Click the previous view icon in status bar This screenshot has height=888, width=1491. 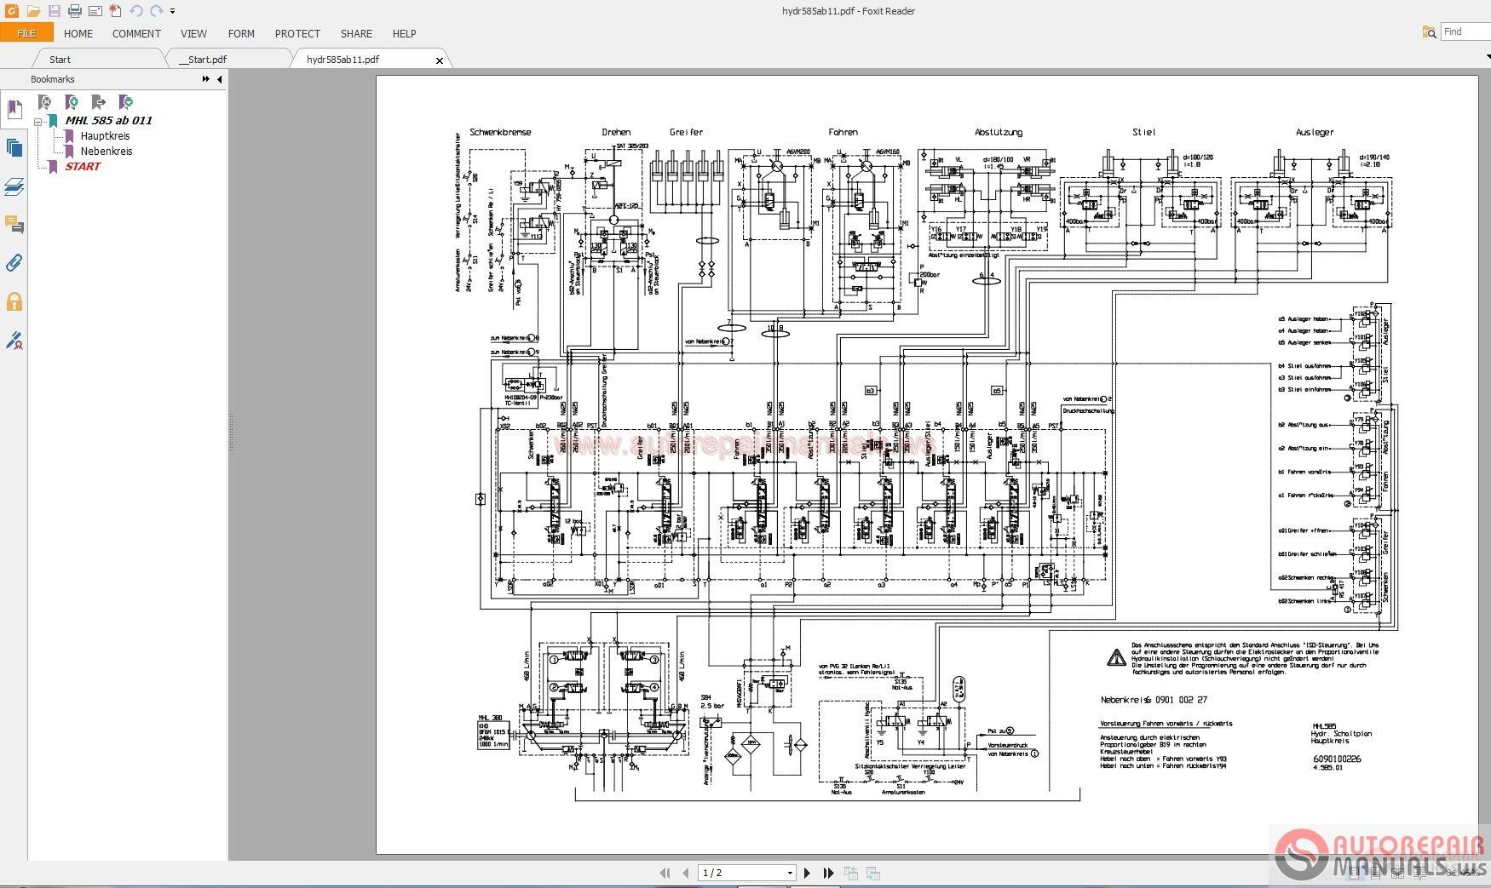point(850,873)
